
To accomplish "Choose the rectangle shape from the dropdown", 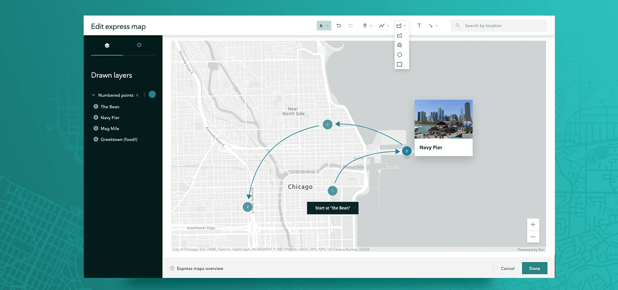I will click(x=399, y=64).
